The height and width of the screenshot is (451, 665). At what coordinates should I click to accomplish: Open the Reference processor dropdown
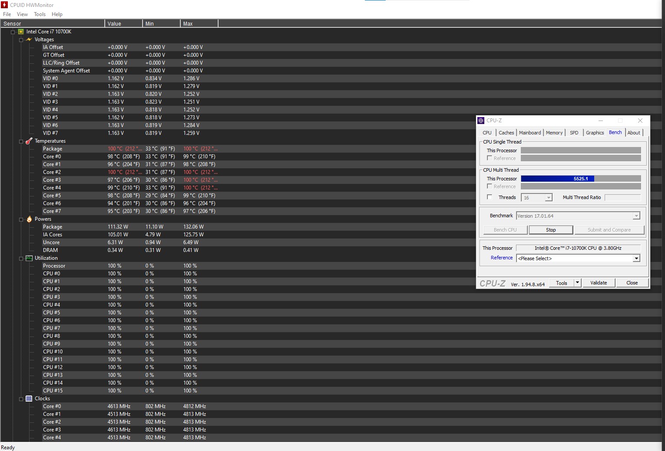pyautogui.click(x=636, y=258)
